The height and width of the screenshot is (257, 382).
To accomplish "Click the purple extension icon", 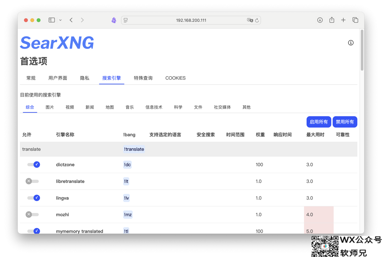I will pyautogui.click(x=114, y=20).
